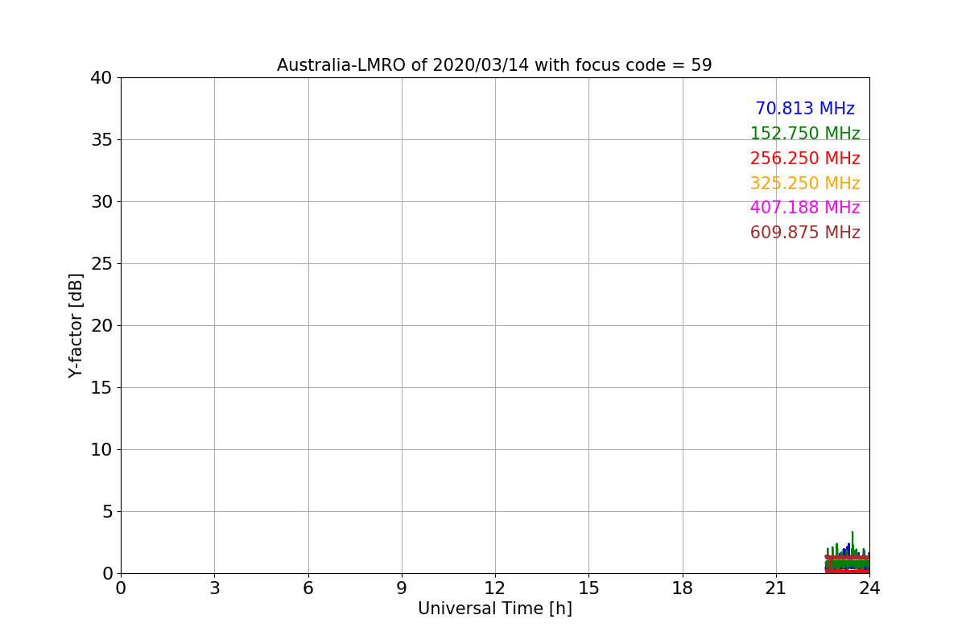
Task: Click the 'Y-factor [dB]' axis label
Action: point(76,325)
